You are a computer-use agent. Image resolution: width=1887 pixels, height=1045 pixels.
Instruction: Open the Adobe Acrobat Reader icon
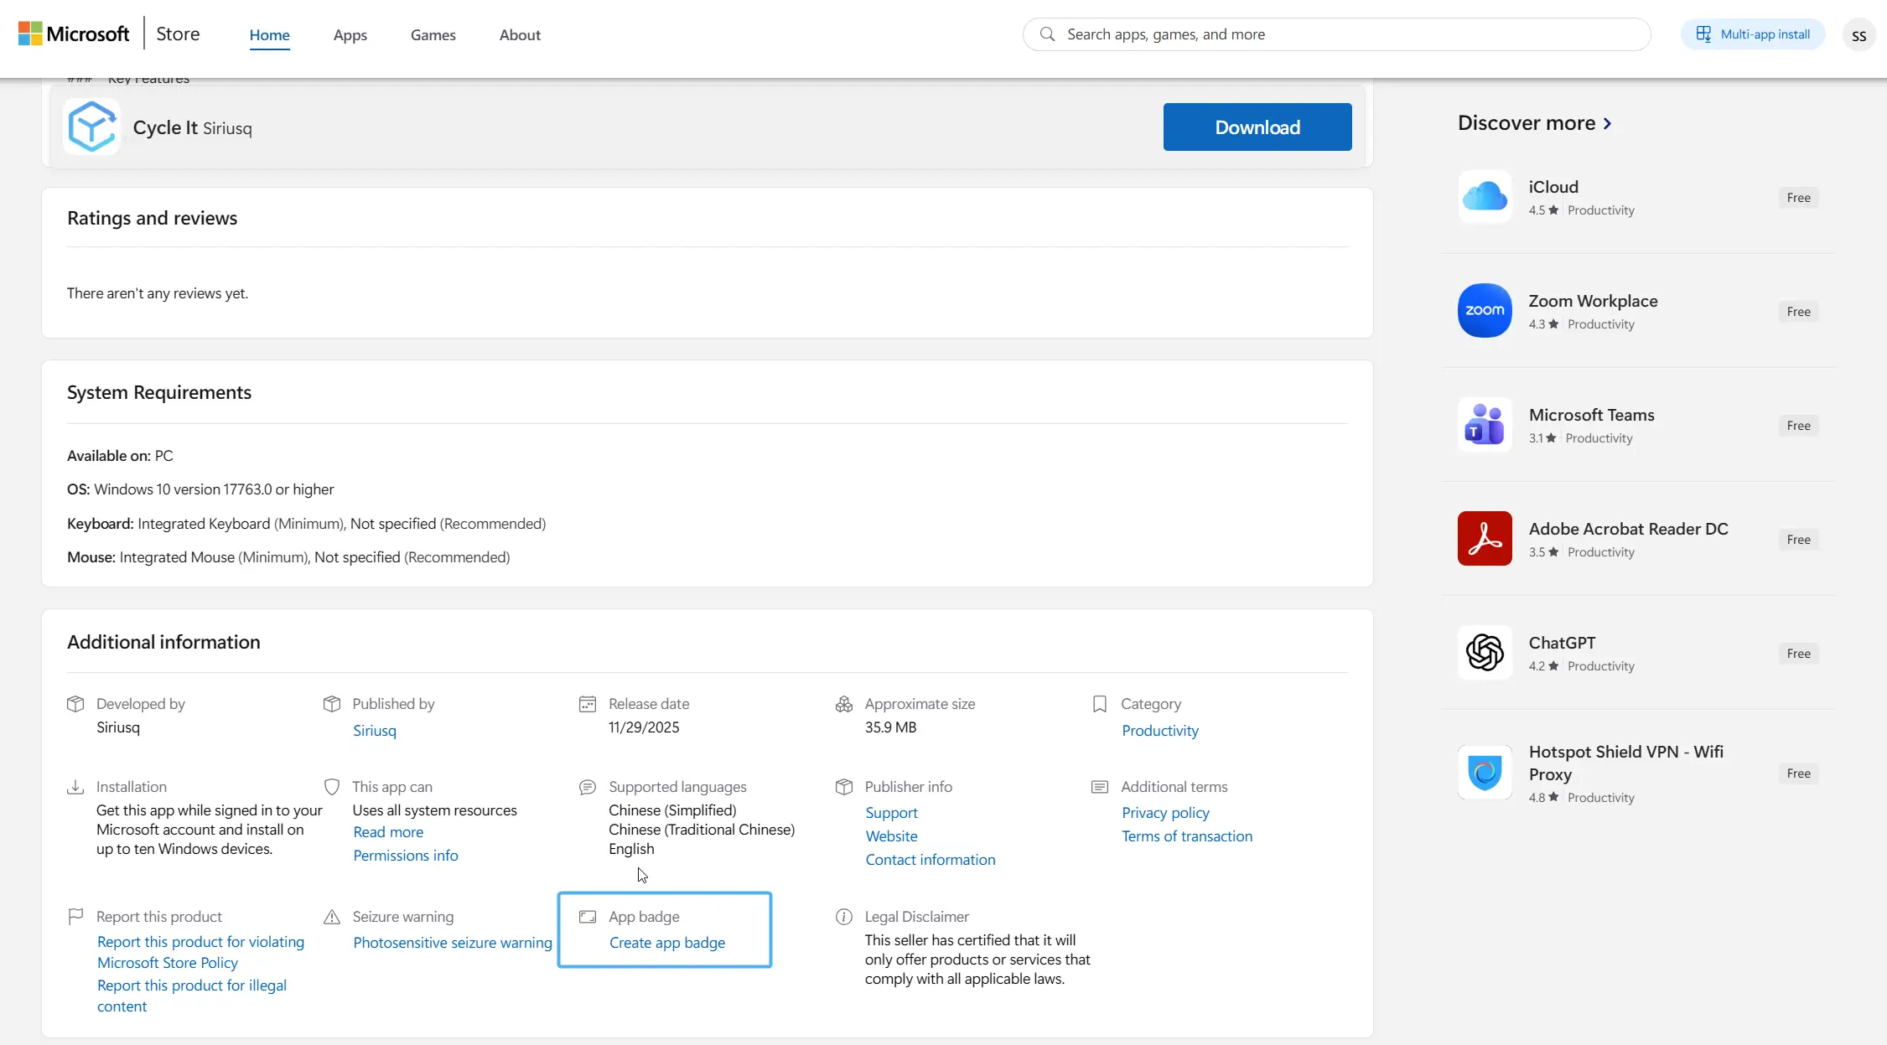click(x=1485, y=539)
